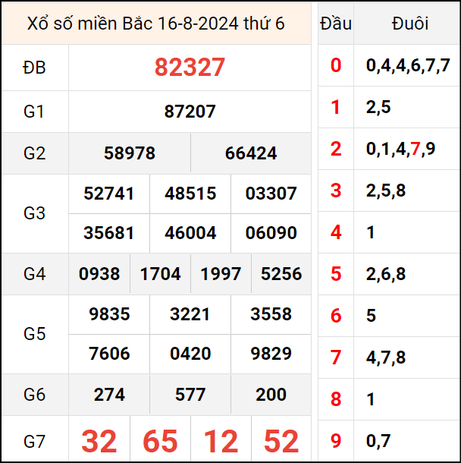This screenshot has width=461, height=463.
Task: Click the Đầu column header
Action: pyautogui.click(x=336, y=24)
